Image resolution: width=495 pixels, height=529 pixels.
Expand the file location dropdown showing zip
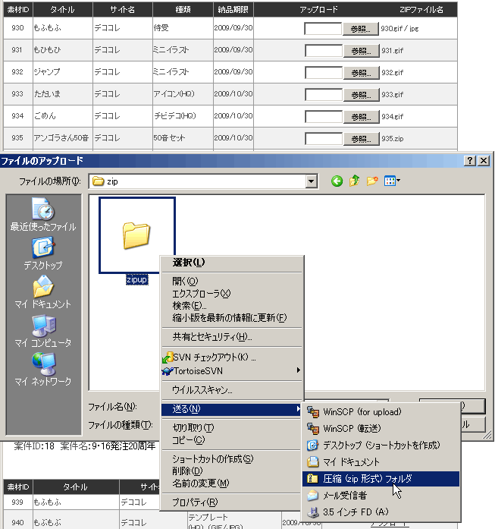311,181
